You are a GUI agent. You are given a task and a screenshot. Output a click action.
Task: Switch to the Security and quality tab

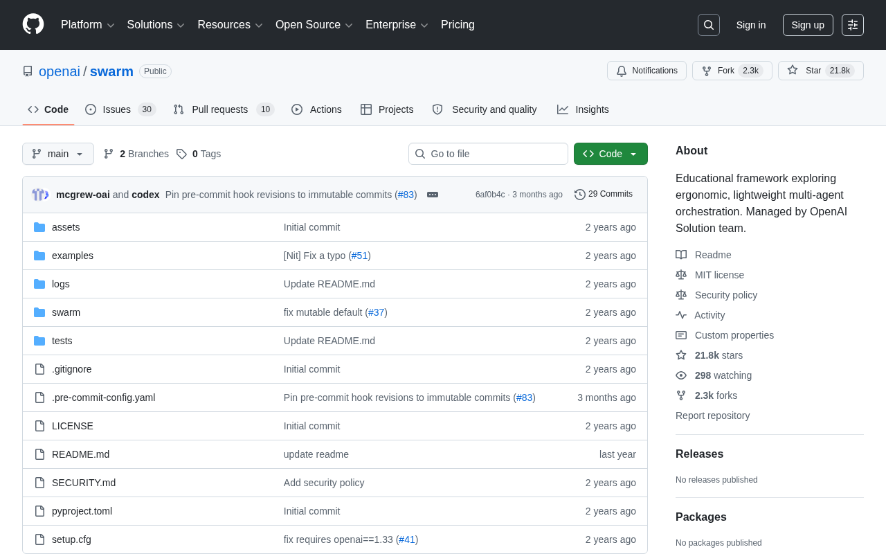[485, 109]
